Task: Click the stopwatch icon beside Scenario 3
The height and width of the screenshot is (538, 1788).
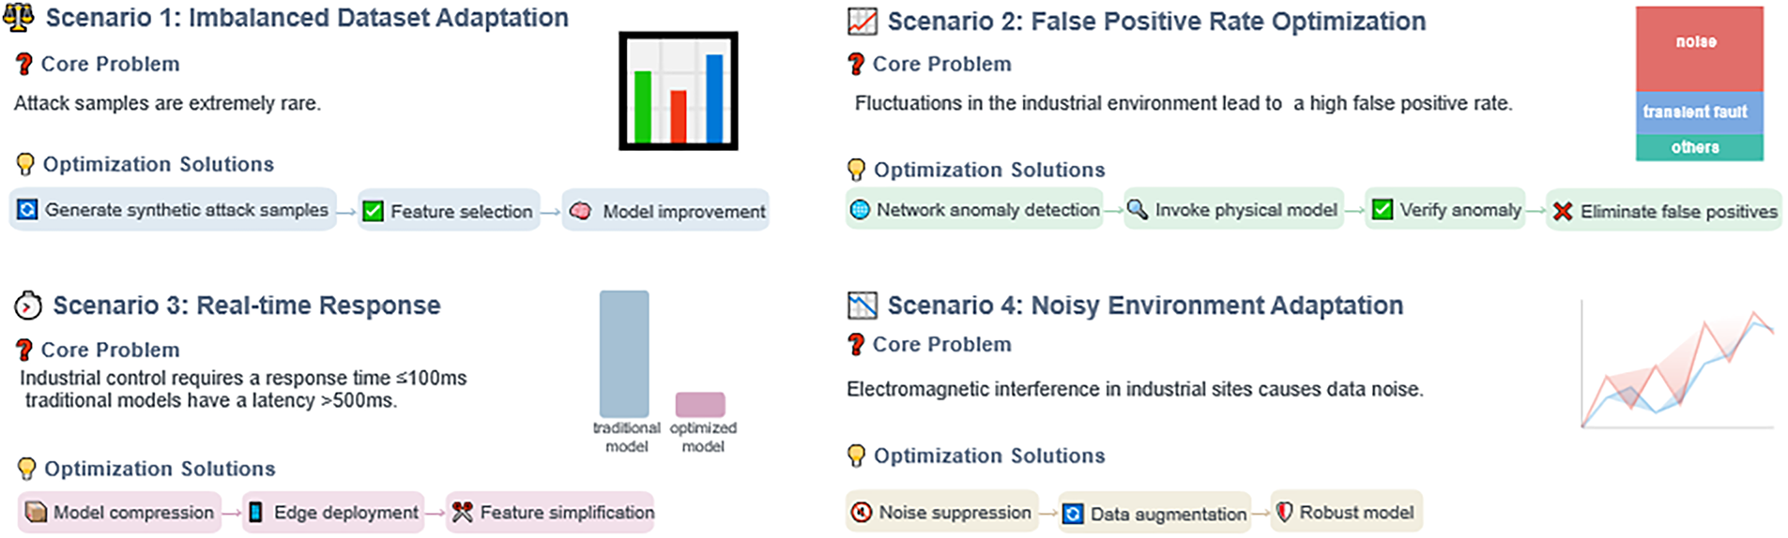Action: pos(28,306)
